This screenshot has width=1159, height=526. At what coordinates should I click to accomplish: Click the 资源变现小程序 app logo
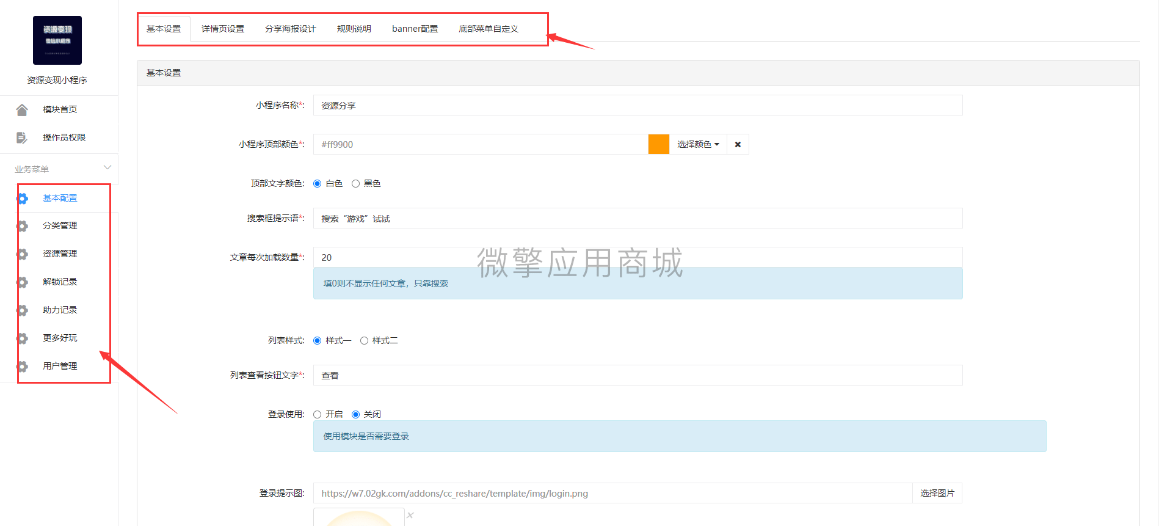pos(57,40)
